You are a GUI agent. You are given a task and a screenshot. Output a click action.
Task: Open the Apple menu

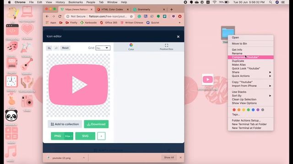coord(9,2)
